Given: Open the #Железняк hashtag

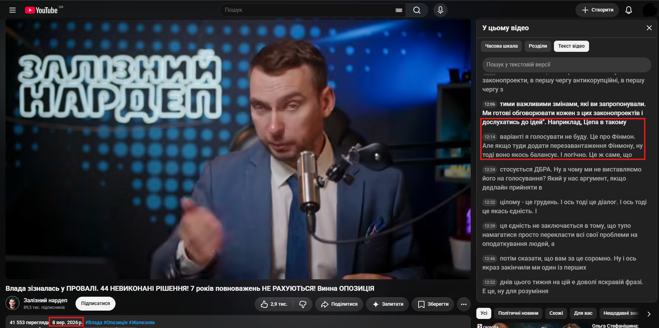Looking at the screenshot, I should pyautogui.click(x=142, y=322).
